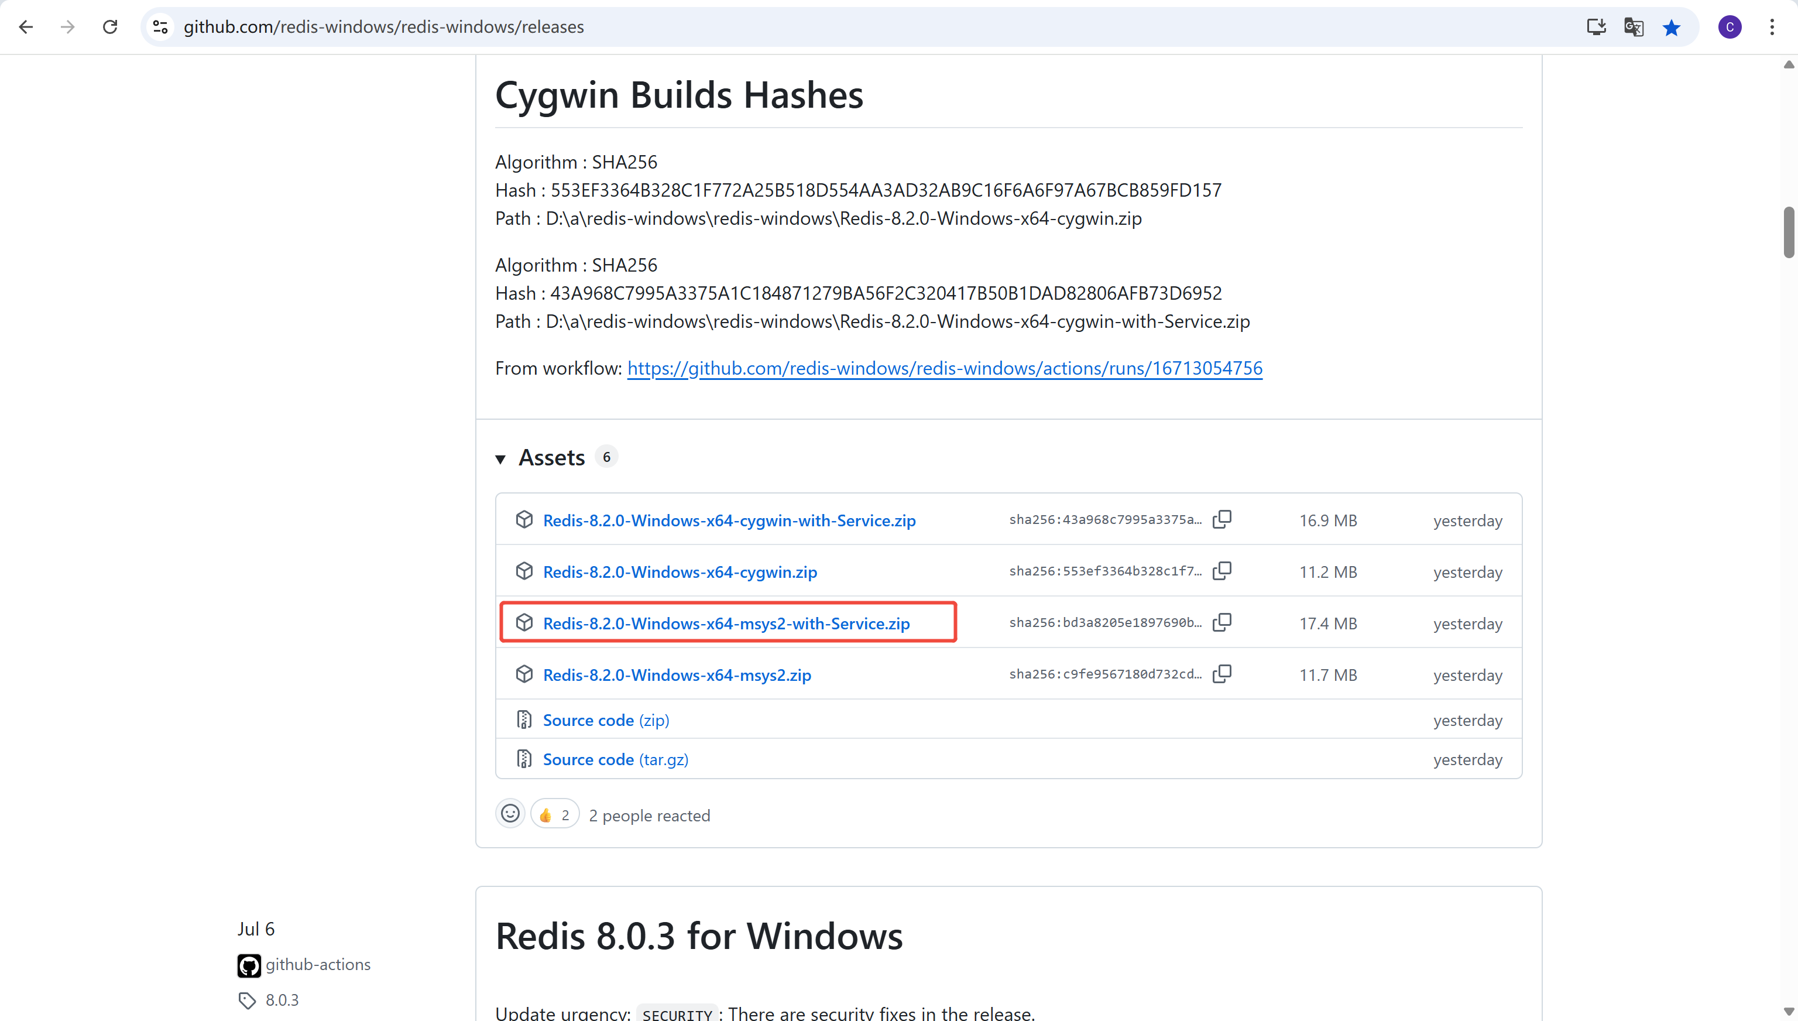Click hash starting 553EF3364B328C1F
1798x1021 pixels.
tap(886, 190)
